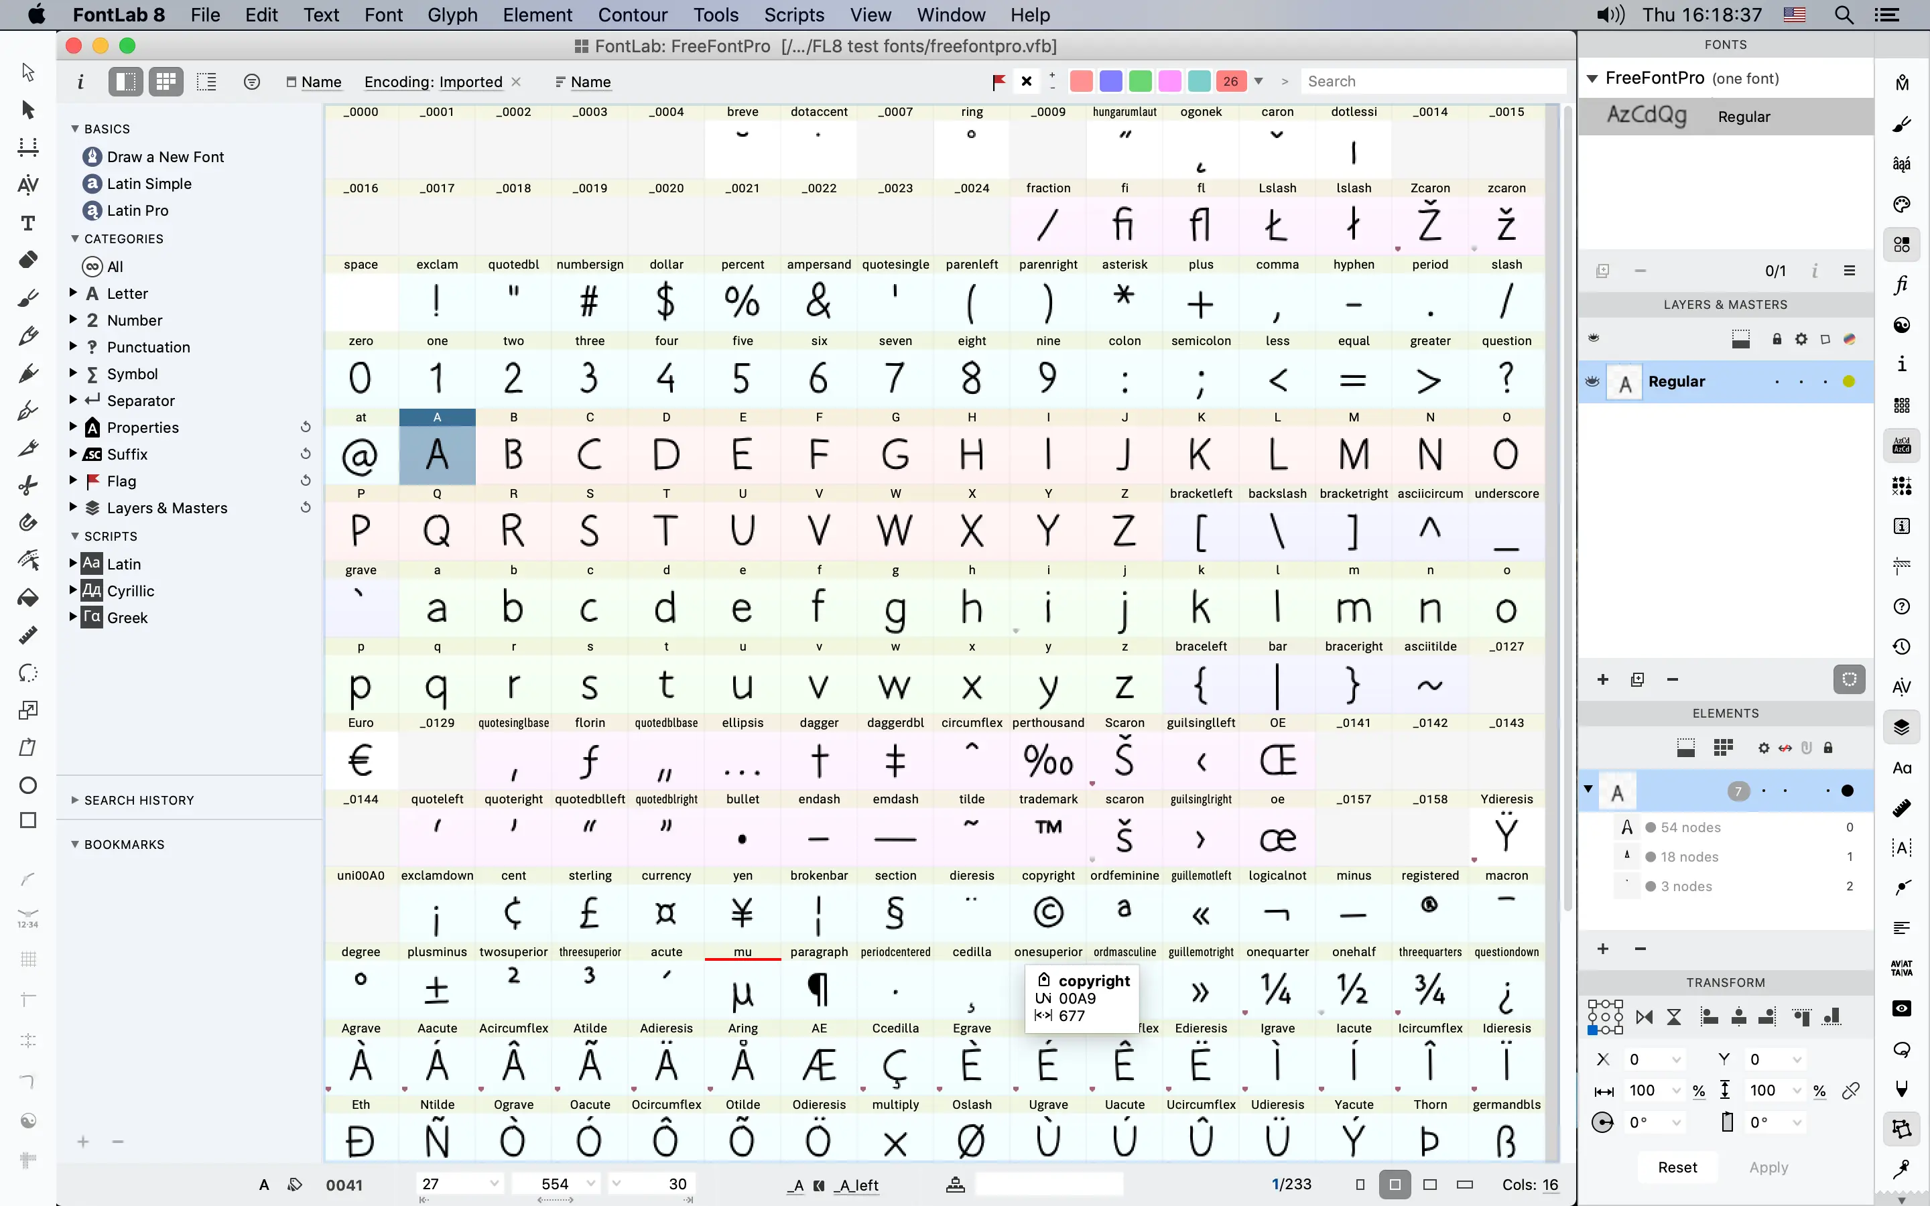The image size is (1930, 1206).
Task: Toggle lock icon in Elements panel header
Action: 1829,747
